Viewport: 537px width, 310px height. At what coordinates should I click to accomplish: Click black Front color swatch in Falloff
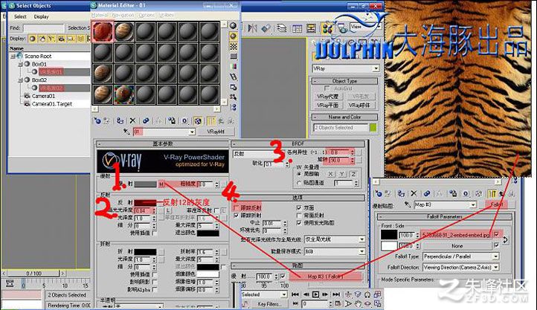click(389, 235)
